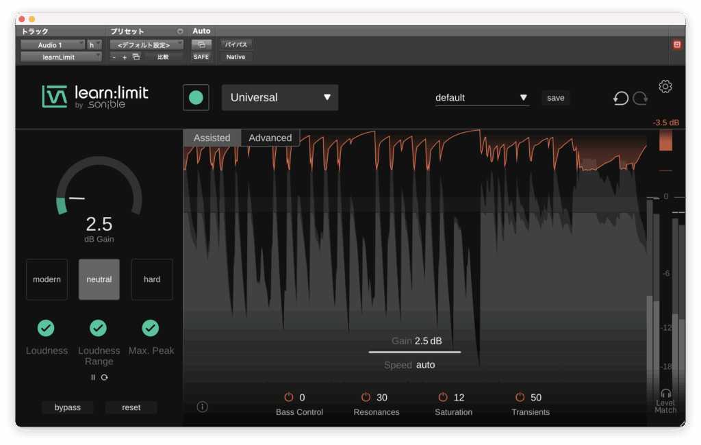Click the Gain 2.5 dB slider bar

pos(414,352)
